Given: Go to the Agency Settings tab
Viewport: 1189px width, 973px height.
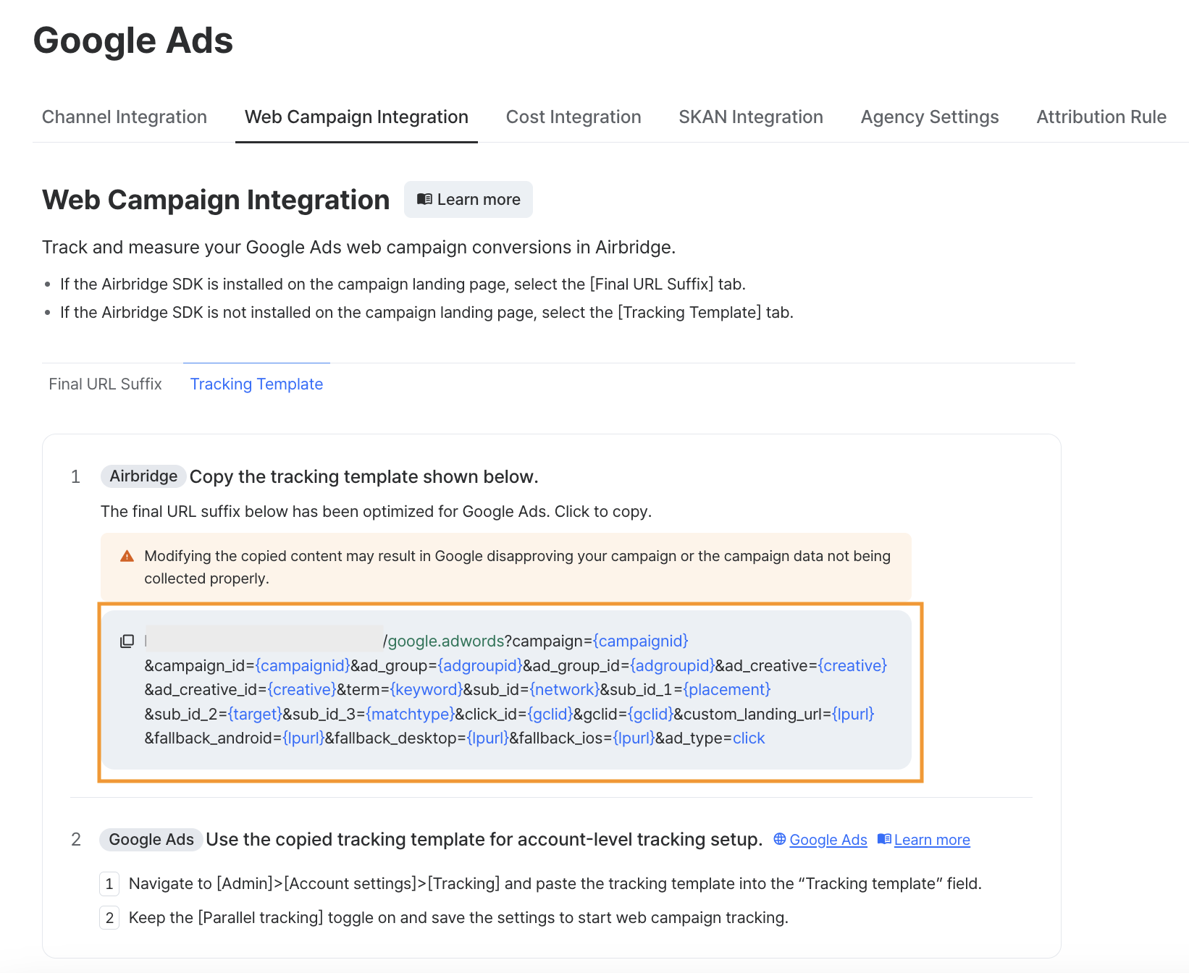Looking at the screenshot, I should pyautogui.click(x=930, y=117).
